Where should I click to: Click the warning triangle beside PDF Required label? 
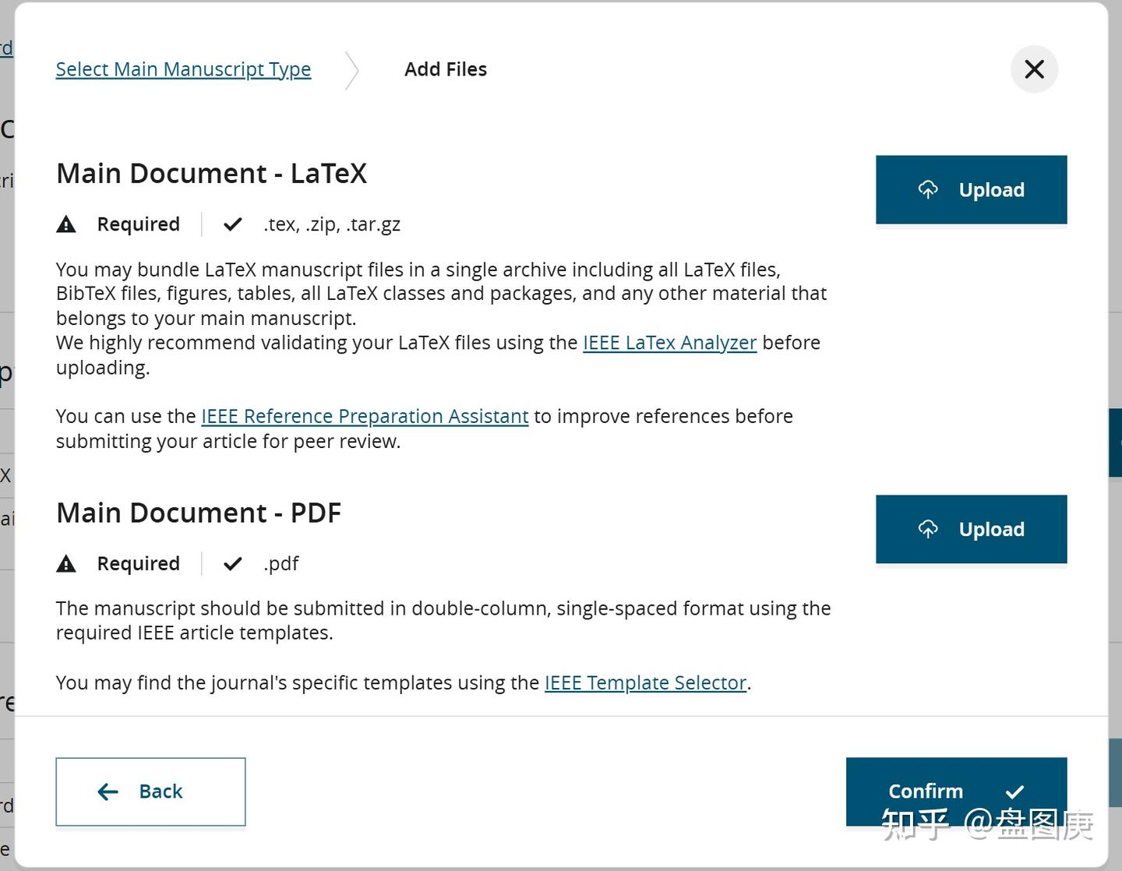pyautogui.click(x=67, y=562)
